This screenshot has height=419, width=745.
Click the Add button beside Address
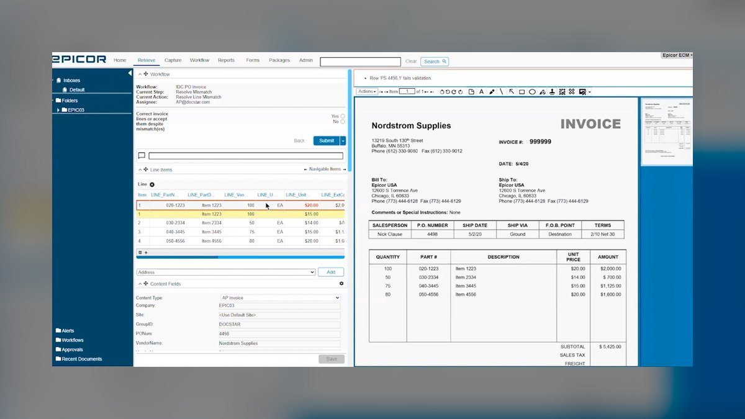click(331, 272)
